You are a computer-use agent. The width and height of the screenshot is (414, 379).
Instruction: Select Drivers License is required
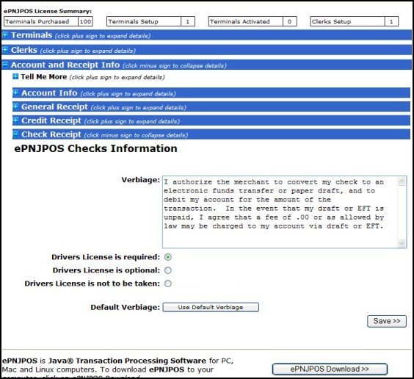pyautogui.click(x=168, y=257)
